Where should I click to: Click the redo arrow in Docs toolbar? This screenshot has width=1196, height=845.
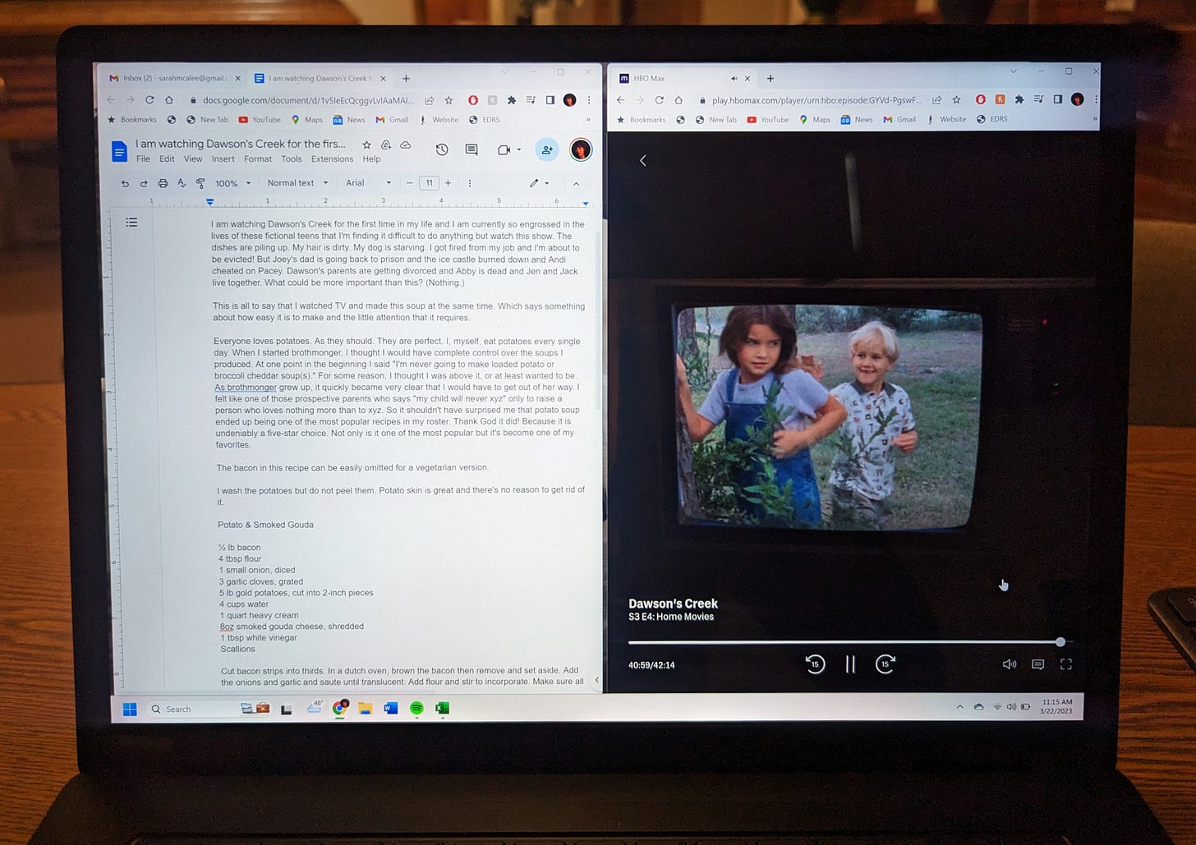pos(144,183)
